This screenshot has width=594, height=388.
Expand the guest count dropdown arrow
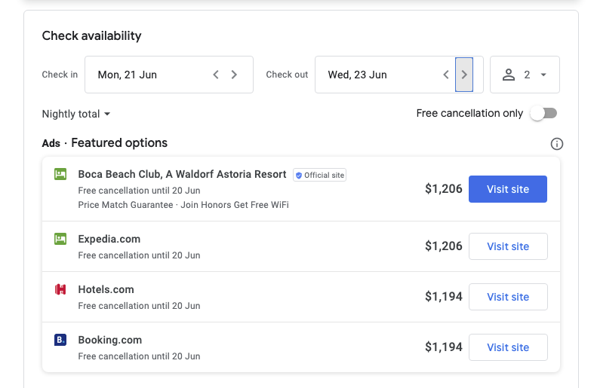click(543, 75)
